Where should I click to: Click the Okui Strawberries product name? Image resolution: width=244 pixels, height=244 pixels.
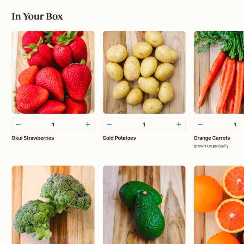33,138
